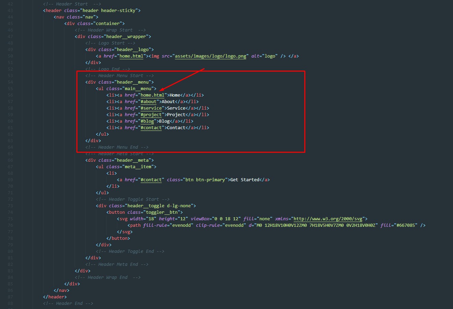Click the "Header Wrap End" comment
This screenshot has width=453, height=309.
(x=108, y=277)
